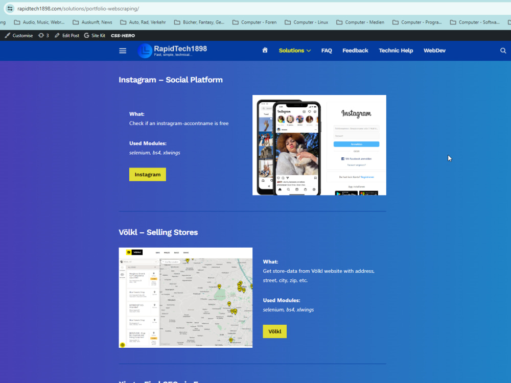Open the Auskunft, News bookmark folder

(x=92, y=22)
